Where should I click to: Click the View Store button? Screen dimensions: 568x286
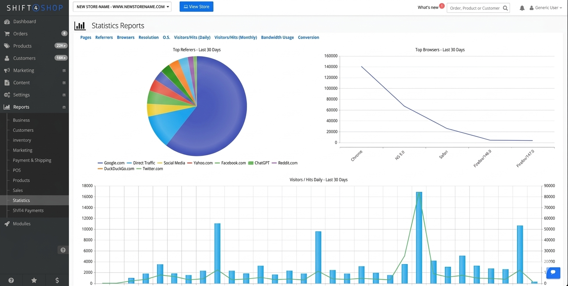click(x=196, y=7)
